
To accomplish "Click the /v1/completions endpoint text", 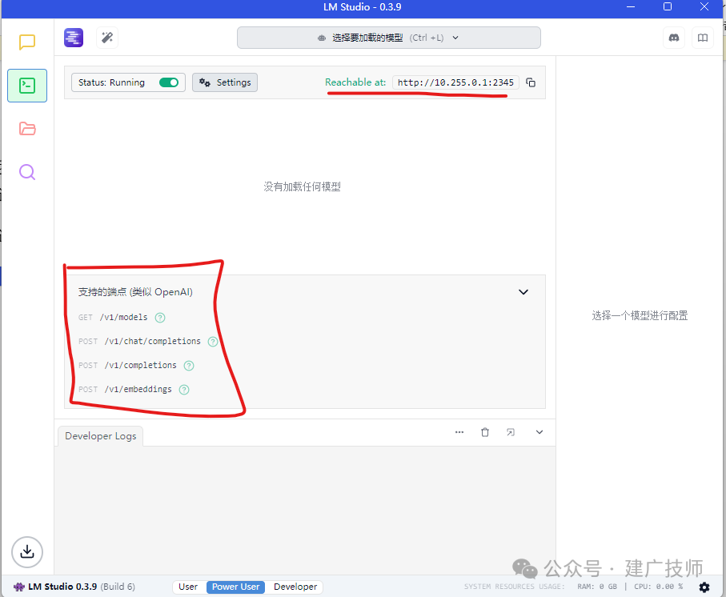I will tap(140, 366).
